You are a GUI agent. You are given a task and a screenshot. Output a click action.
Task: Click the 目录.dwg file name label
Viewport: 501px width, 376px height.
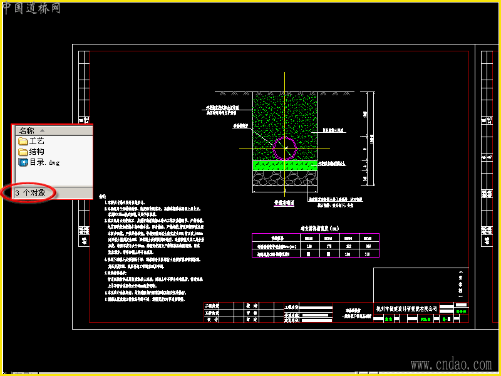point(44,162)
